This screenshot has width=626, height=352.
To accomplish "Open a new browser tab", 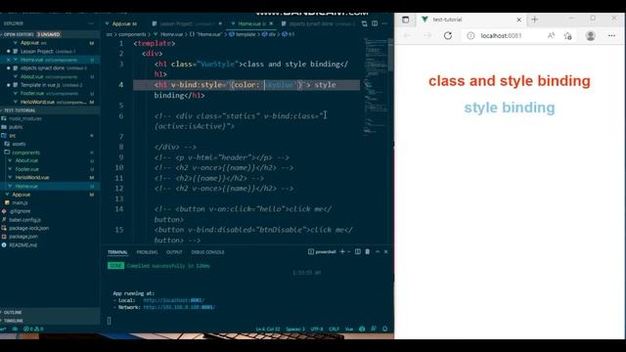I will pyautogui.click(x=535, y=20).
